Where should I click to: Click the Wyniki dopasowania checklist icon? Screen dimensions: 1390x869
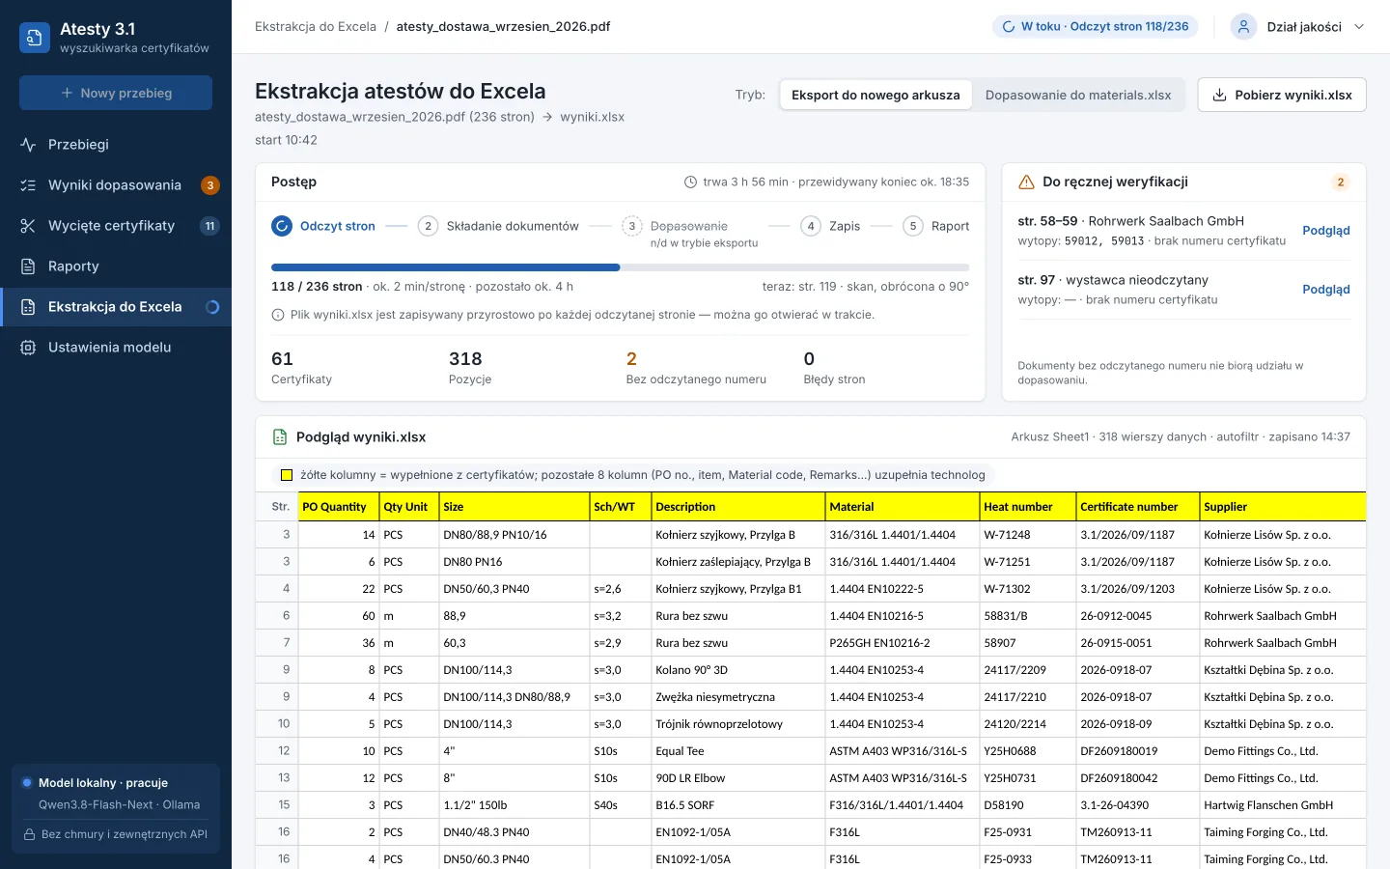click(28, 185)
